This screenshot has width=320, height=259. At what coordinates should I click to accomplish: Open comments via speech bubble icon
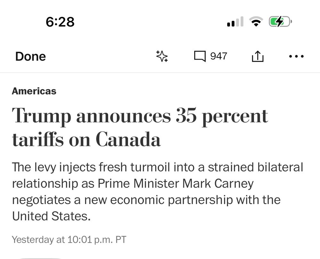click(200, 57)
